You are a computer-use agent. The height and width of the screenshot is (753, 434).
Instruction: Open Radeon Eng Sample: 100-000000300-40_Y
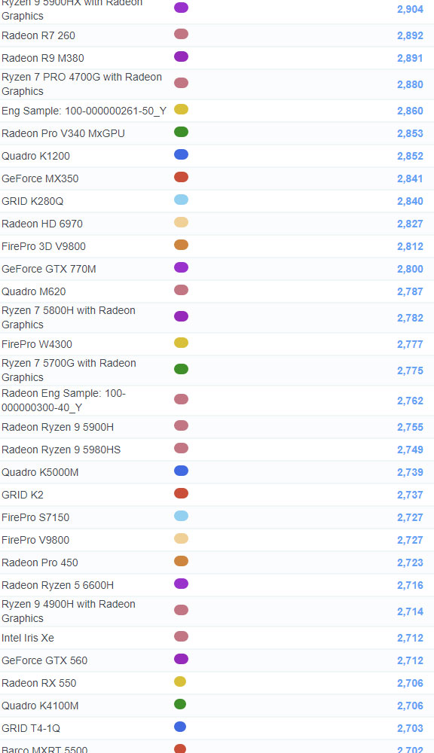coord(63,401)
